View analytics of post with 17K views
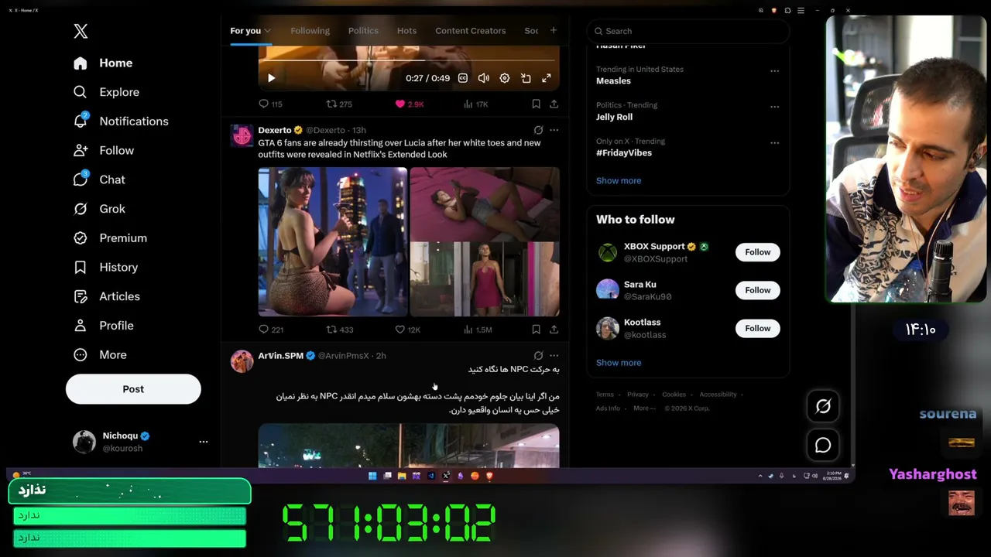Screen dimensions: 991x557 tap(475, 104)
